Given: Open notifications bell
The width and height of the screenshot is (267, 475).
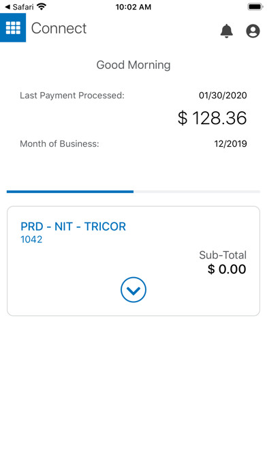Looking at the screenshot, I should click(227, 31).
